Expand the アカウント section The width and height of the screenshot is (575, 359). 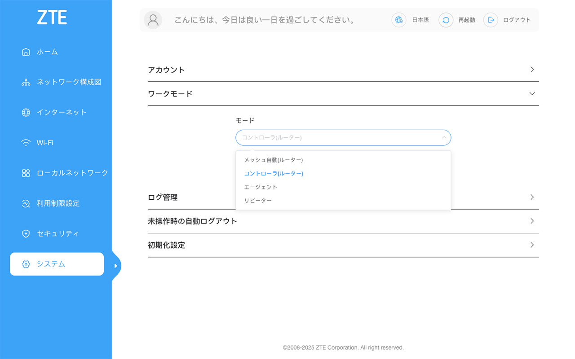click(x=532, y=70)
